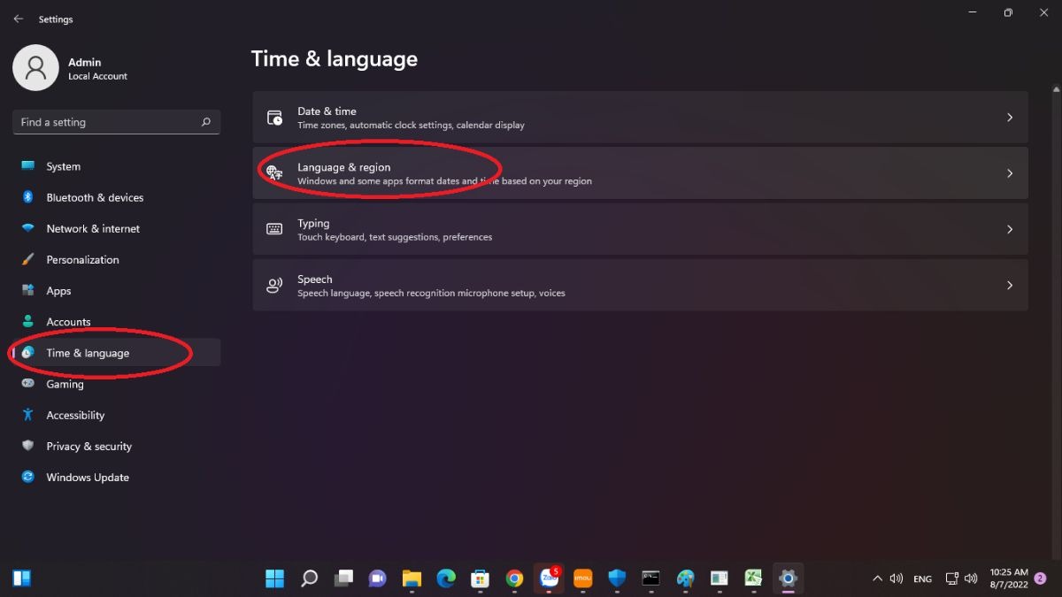Open Windows Security shield from taskbar
1062x597 pixels.
click(x=617, y=578)
